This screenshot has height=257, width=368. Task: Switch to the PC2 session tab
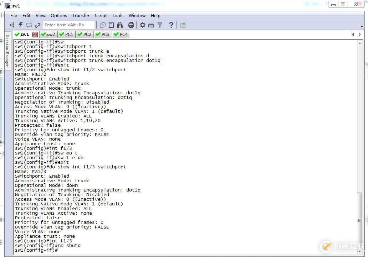tap(85, 35)
